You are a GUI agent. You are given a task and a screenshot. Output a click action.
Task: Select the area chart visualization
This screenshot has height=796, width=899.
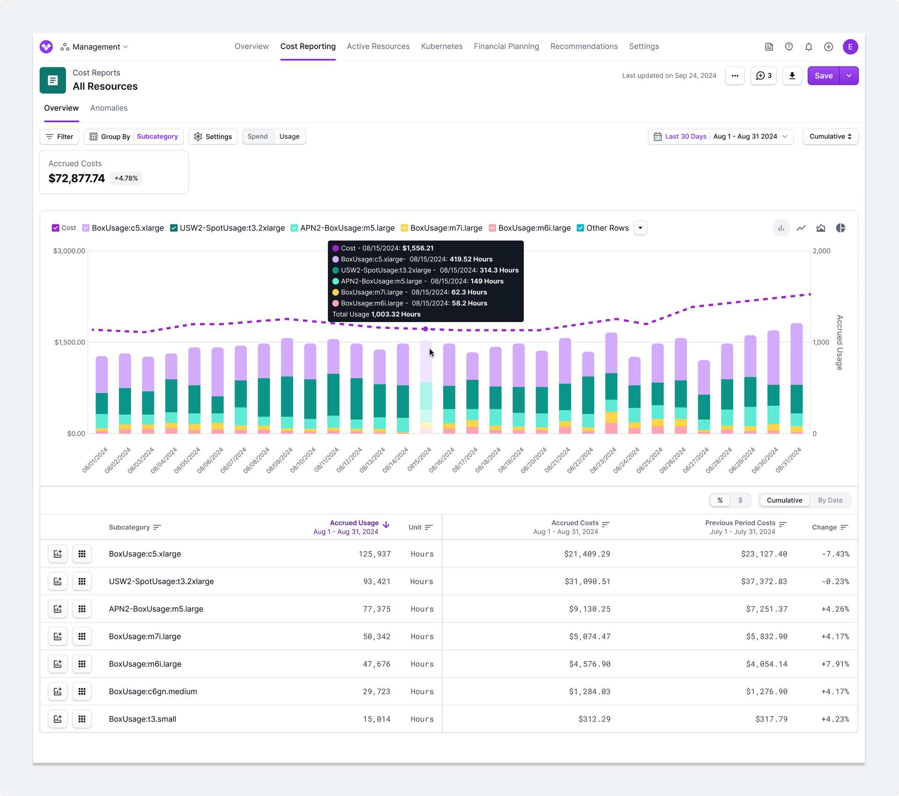[821, 228]
